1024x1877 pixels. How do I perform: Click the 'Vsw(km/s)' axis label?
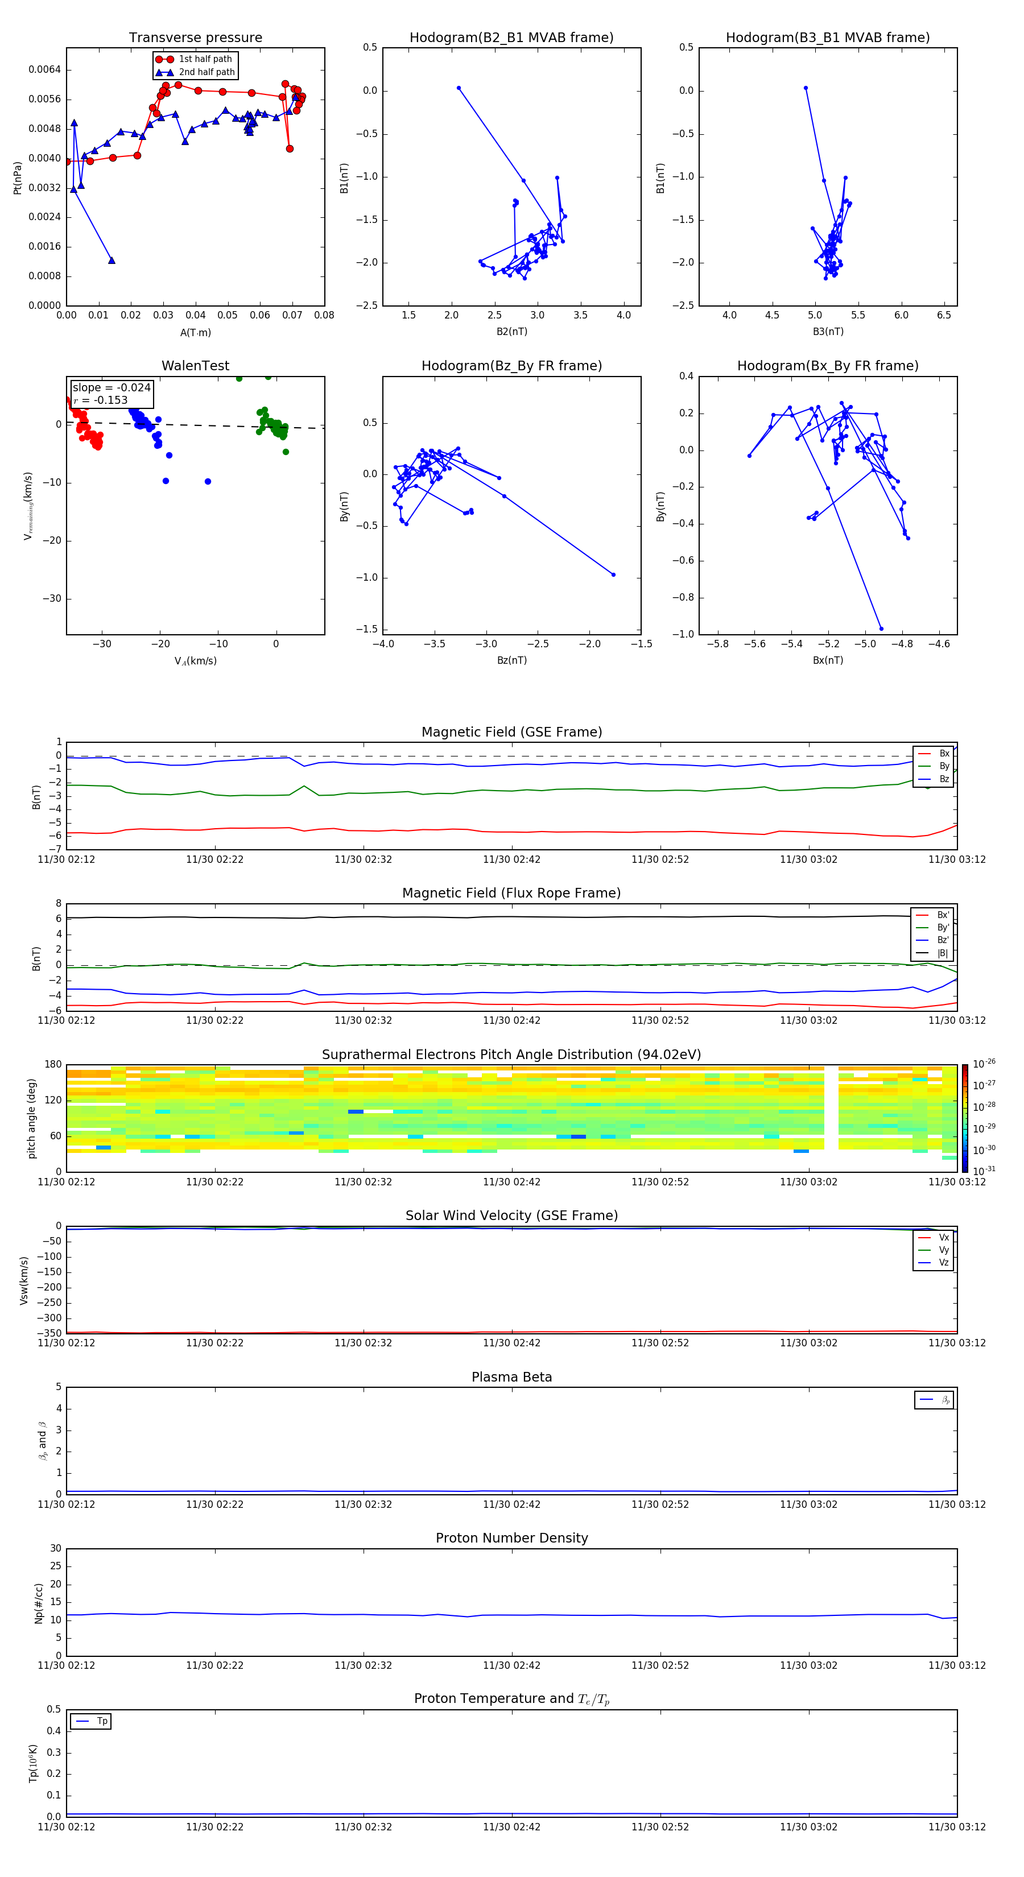(24, 1280)
